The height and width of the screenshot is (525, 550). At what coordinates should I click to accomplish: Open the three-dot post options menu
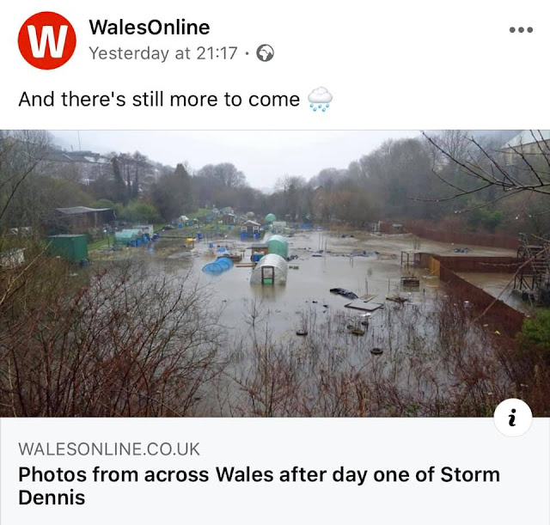521,30
